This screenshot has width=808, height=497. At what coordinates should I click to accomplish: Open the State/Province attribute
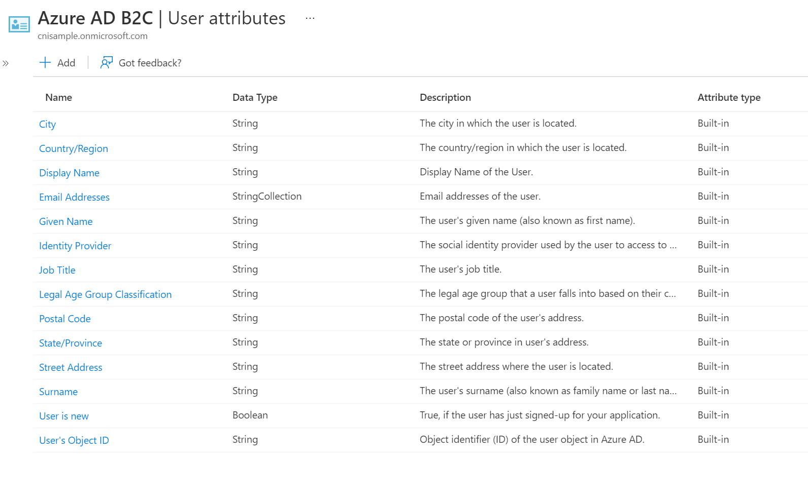70,343
